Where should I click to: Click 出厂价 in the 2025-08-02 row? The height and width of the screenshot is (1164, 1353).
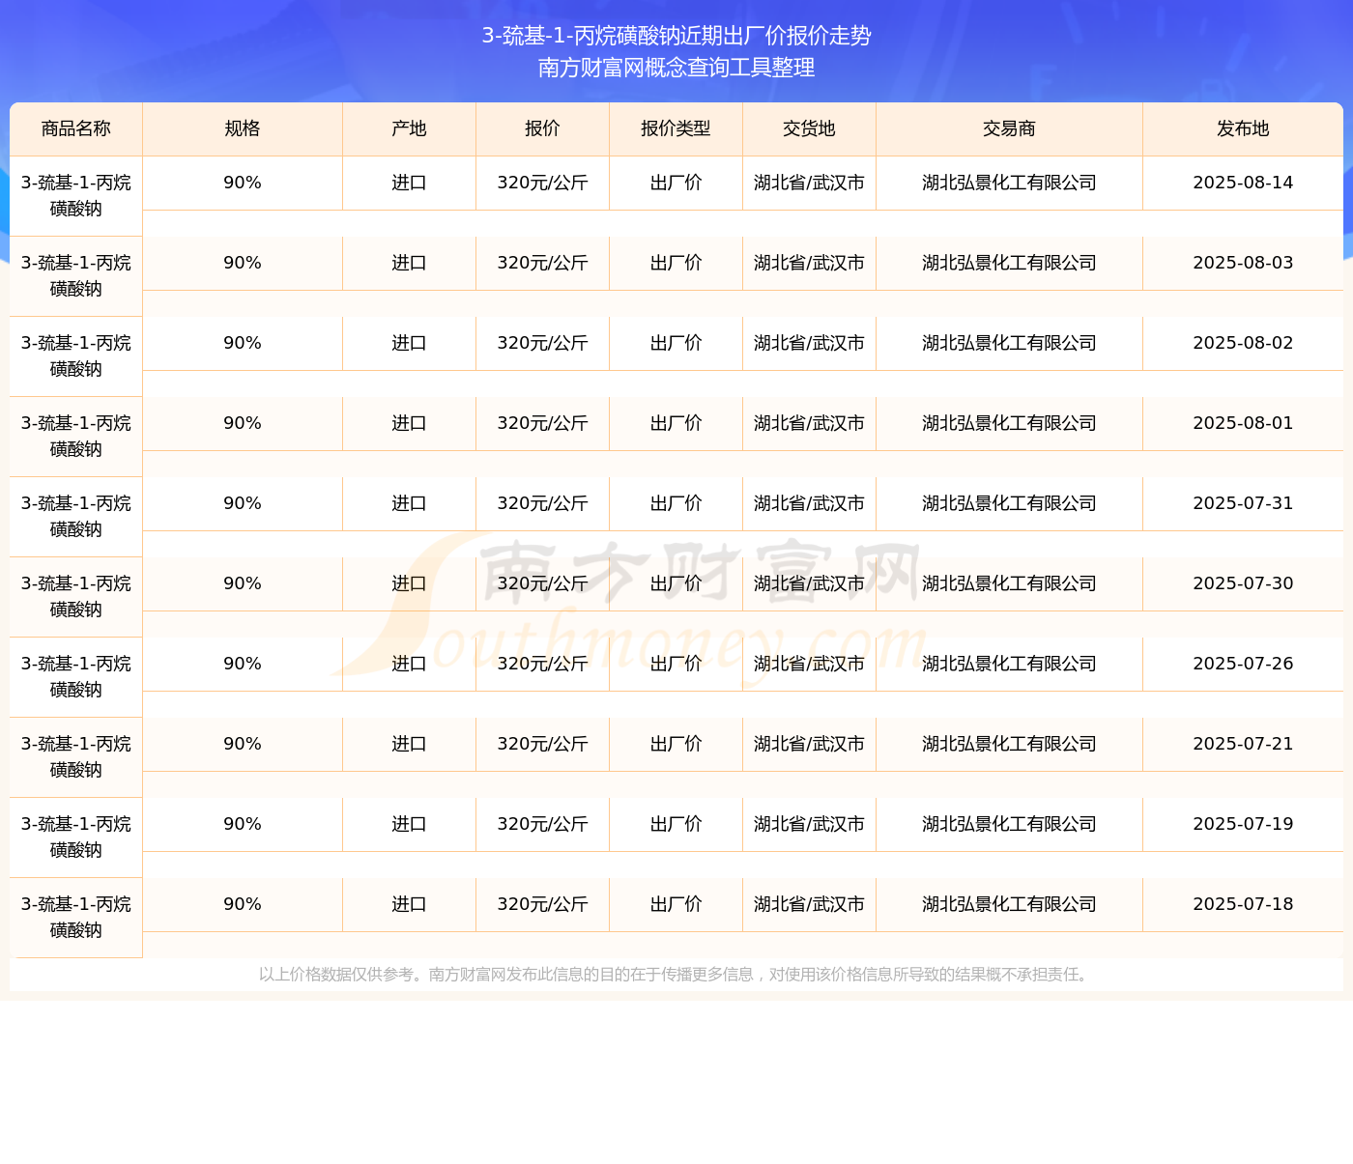pyautogui.click(x=676, y=343)
